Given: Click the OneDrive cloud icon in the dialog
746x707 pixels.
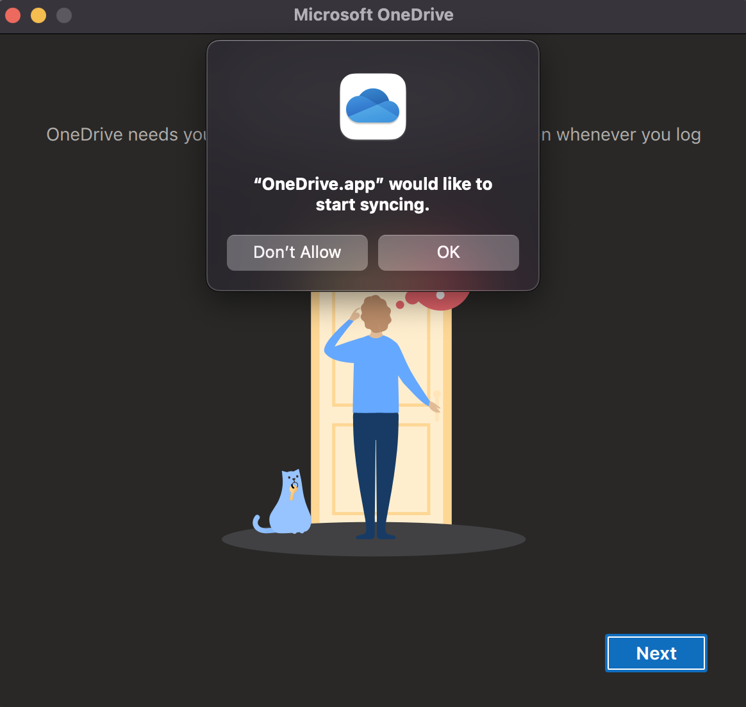Looking at the screenshot, I should pyautogui.click(x=373, y=106).
